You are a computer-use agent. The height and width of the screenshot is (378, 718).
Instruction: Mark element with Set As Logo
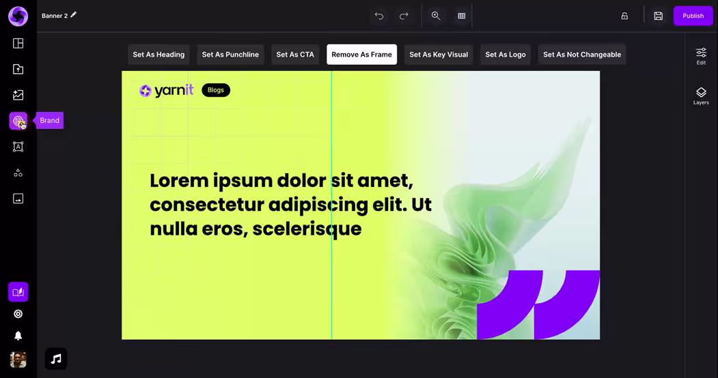(506, 55)
